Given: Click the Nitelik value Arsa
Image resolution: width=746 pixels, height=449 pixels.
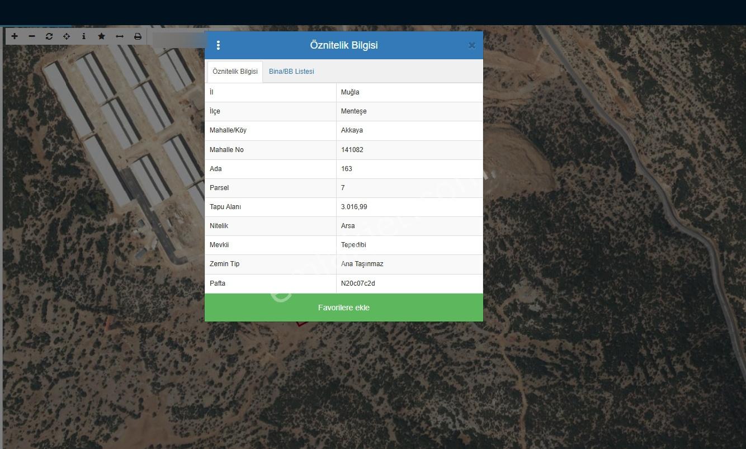Looking at the screenshot, I should pos(348,226).
